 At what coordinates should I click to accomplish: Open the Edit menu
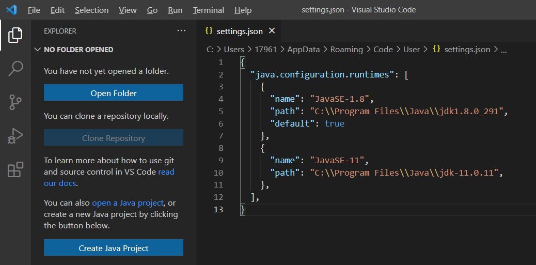pyautogui.click(x=57, y=10)
